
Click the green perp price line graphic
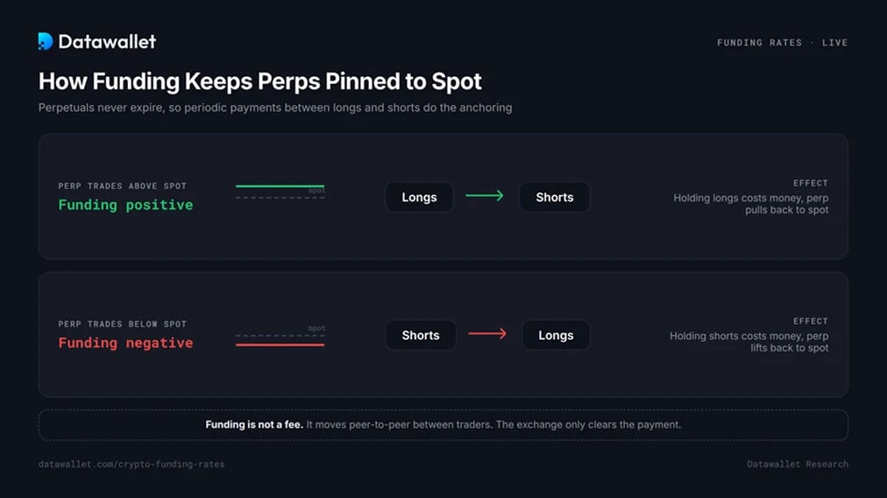(x=280, y=186)
